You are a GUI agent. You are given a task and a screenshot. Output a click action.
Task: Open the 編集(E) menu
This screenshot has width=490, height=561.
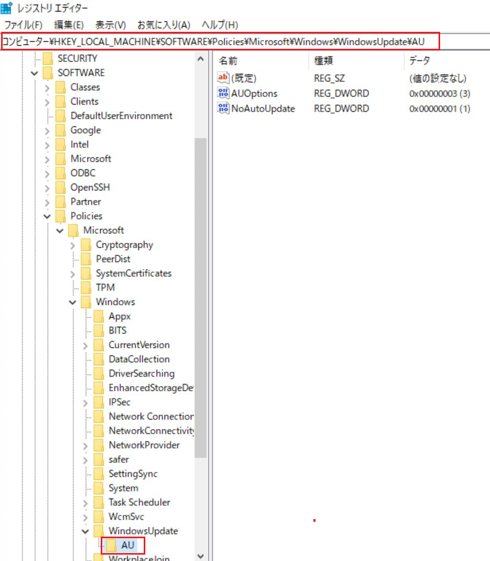pyautogui.click(x=69, y=25)
